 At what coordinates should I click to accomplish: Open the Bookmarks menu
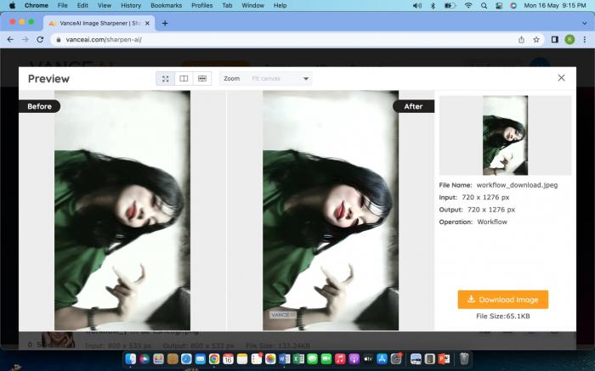point(167,5)
